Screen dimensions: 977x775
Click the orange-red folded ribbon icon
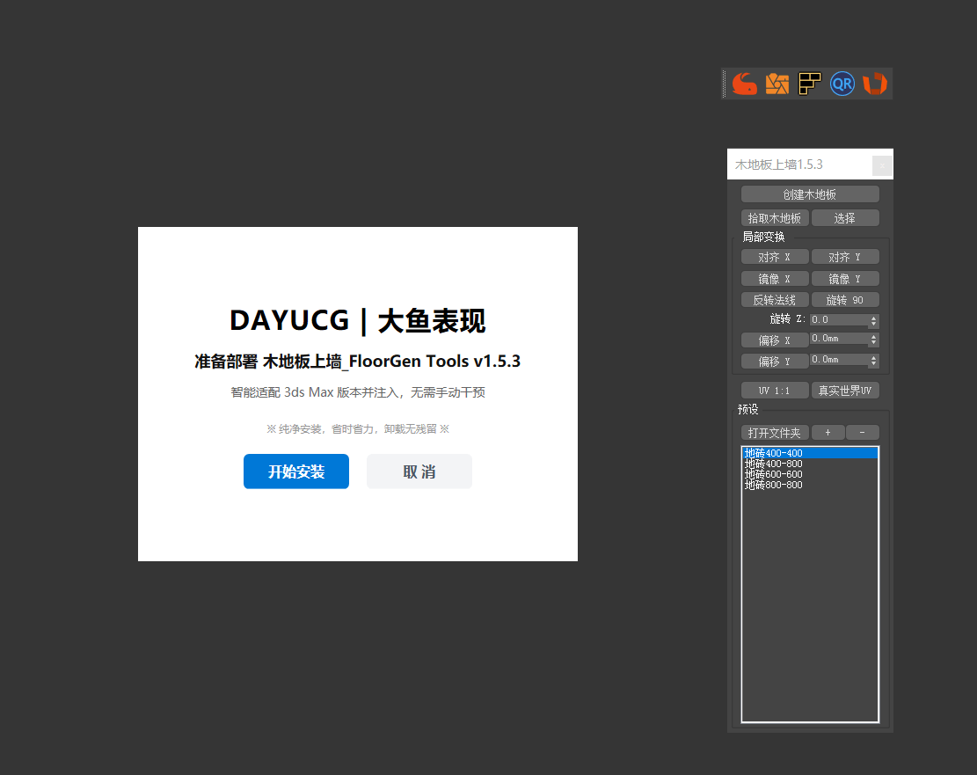tap(875, 84)
